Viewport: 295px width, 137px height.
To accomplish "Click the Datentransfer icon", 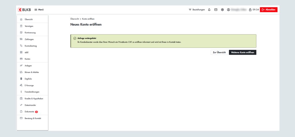I will click(21, 105).
